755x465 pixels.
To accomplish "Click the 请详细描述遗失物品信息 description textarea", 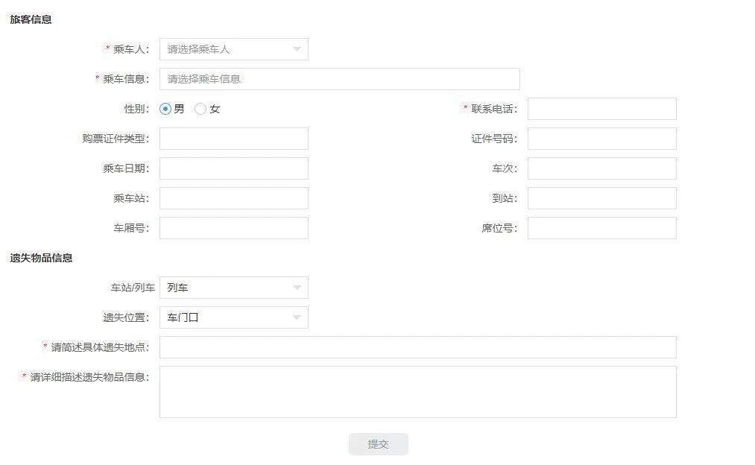I will tap(417, 391).
